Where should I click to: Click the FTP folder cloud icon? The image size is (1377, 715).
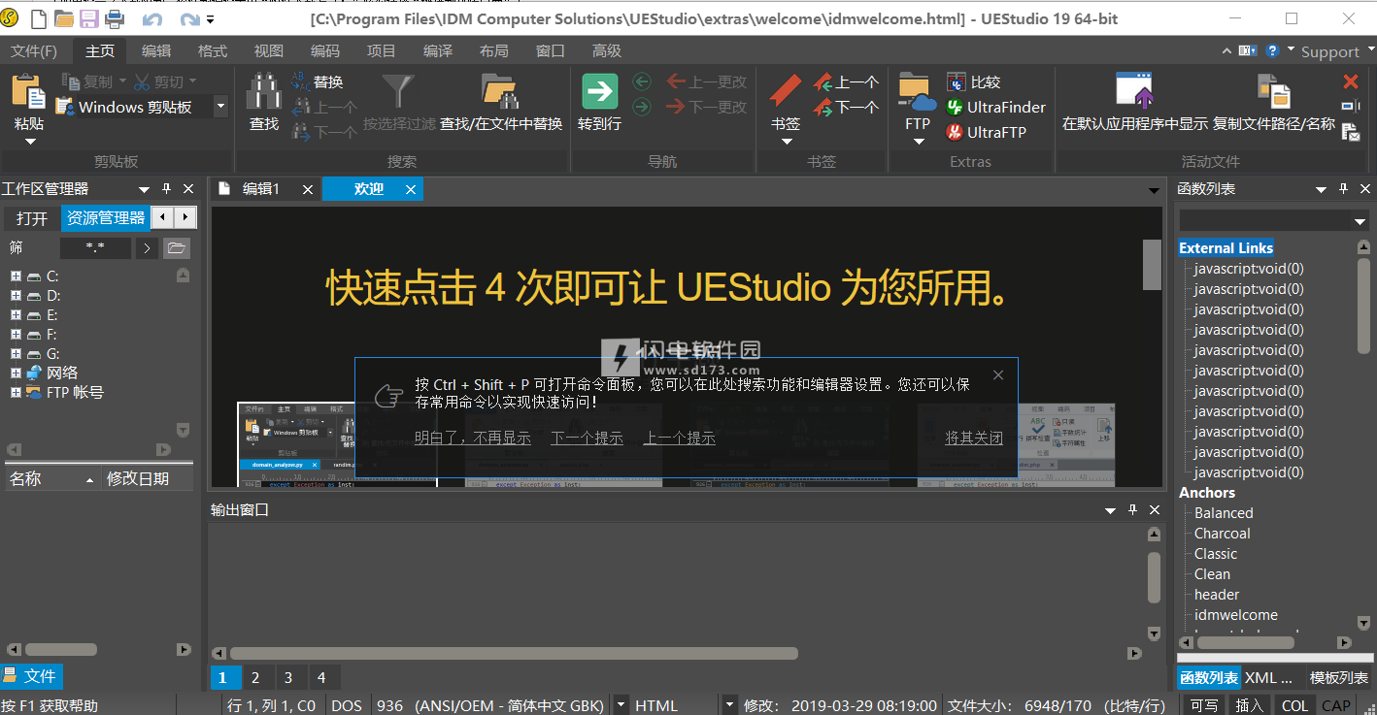[x=917, y=91]
